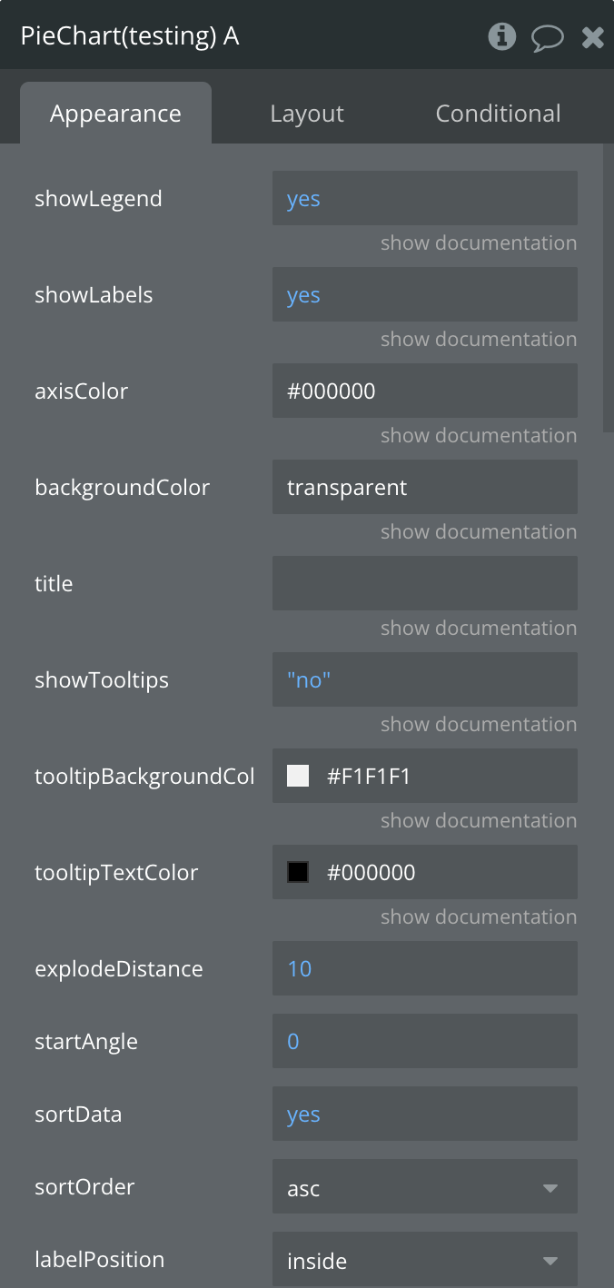Open the labelPosition dropdown

[x=424, y=1260]
